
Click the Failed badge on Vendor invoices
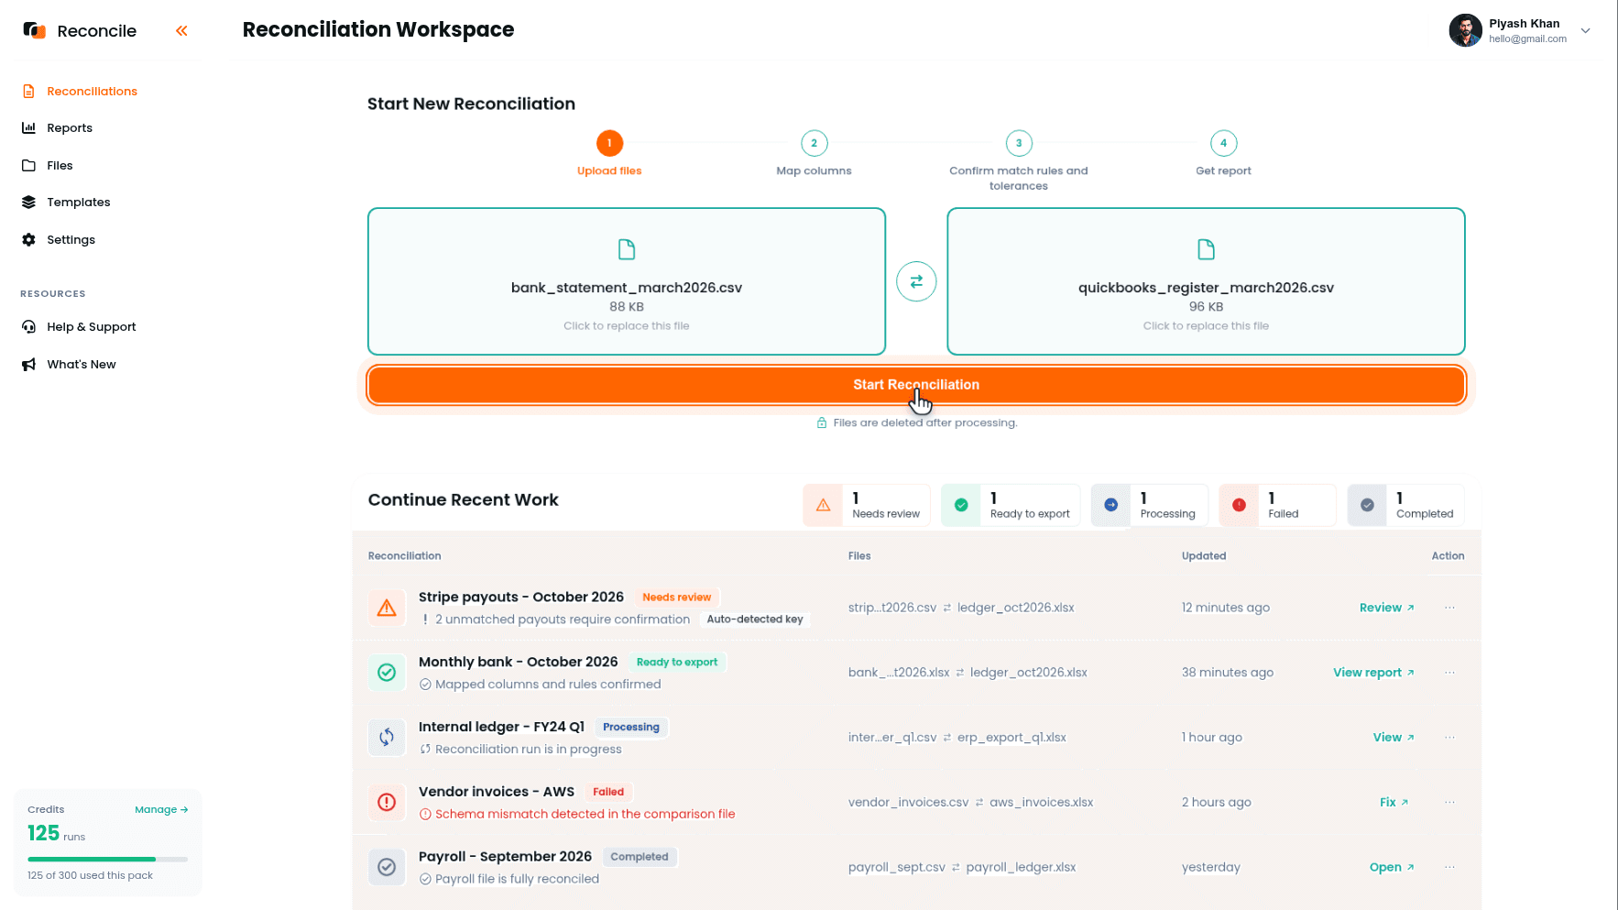pos(608,792)
